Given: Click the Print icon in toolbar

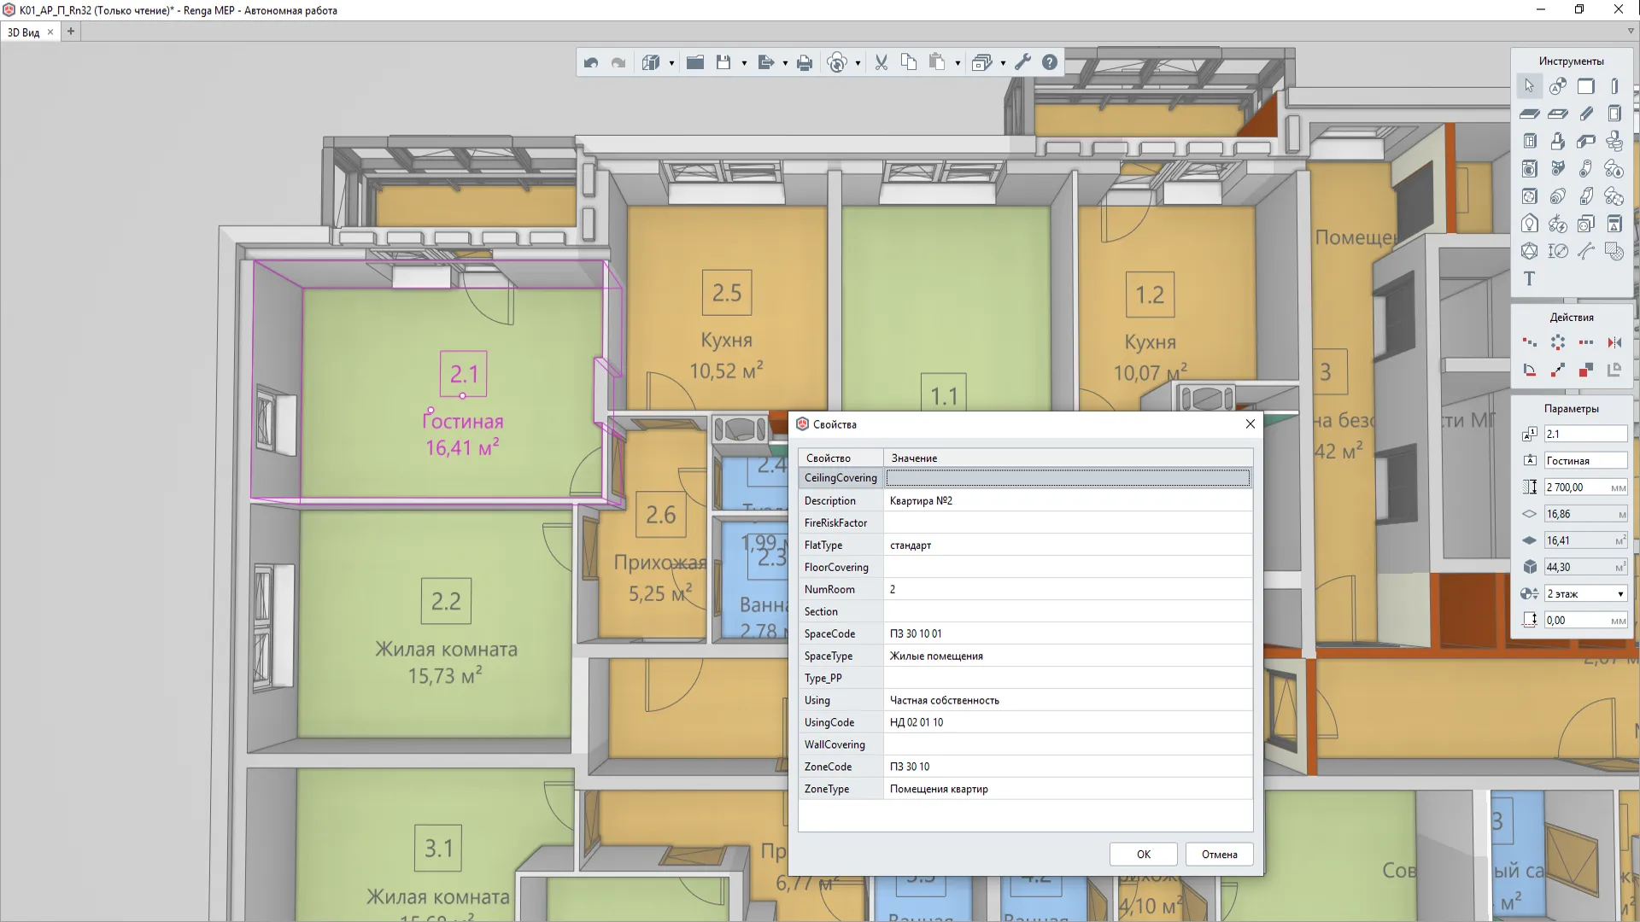Looking at the screenshot, I should [805, 62].
